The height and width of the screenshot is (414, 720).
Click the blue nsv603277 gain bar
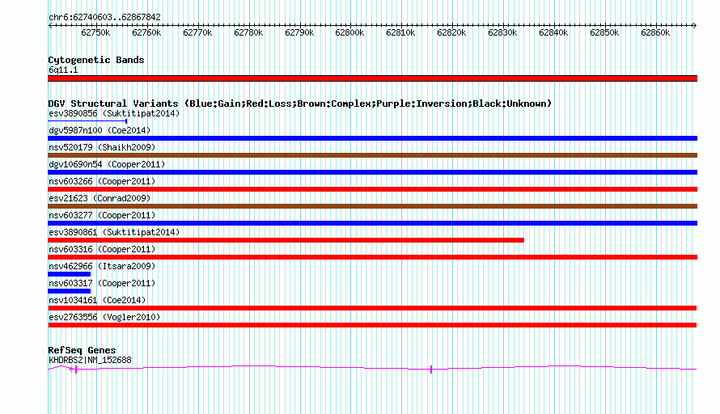372,223
